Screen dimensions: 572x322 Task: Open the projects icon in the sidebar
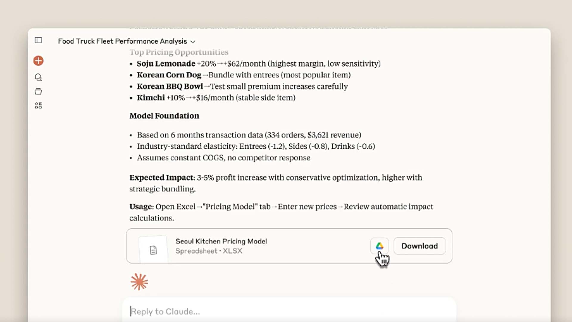coord(38,92)
